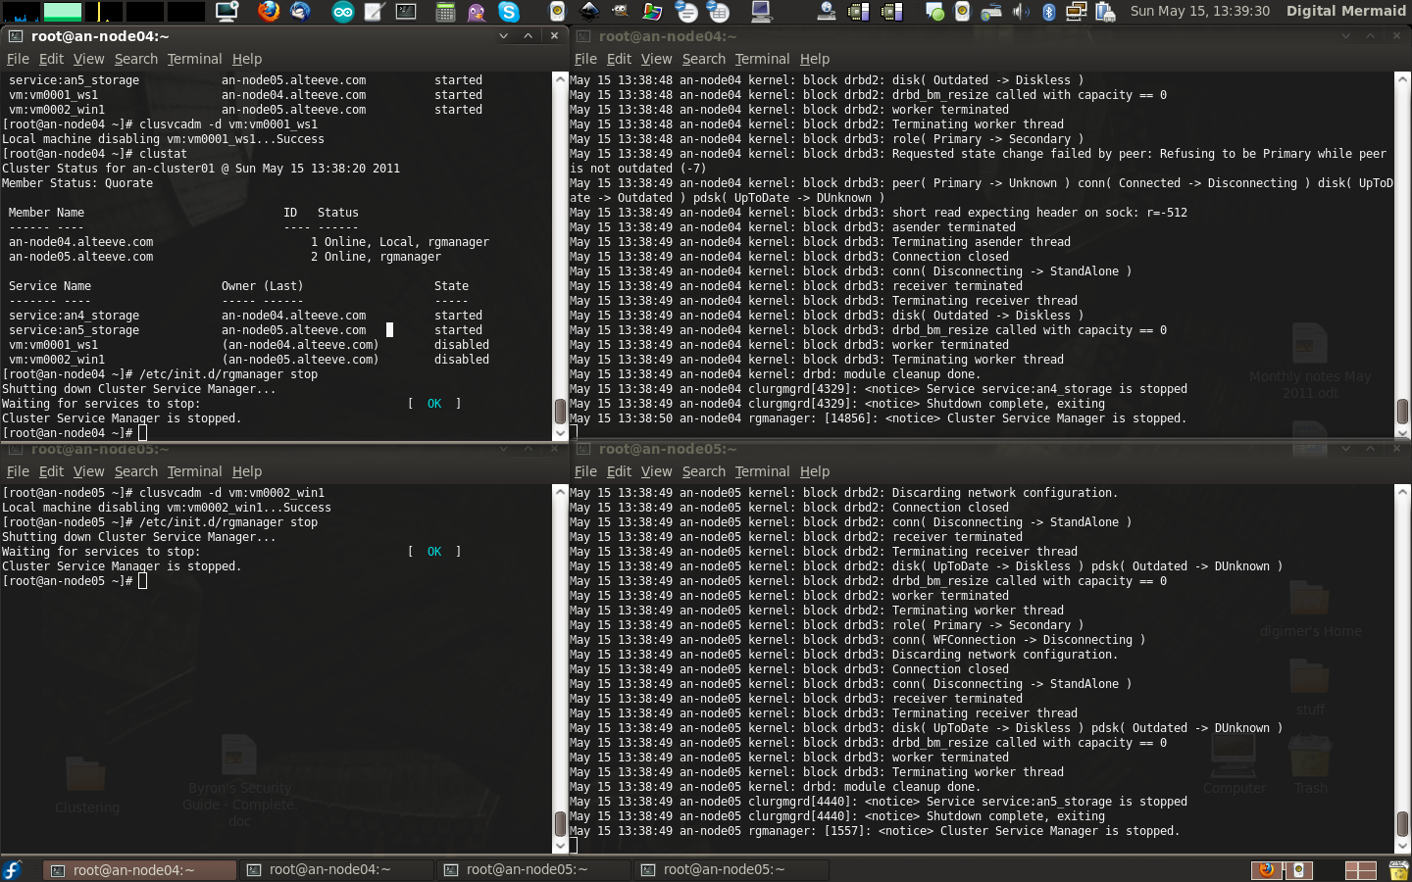Click the service:an4_storage started row under Service Name
This screenshot has width=1412, height=882.
click(245, 316)
